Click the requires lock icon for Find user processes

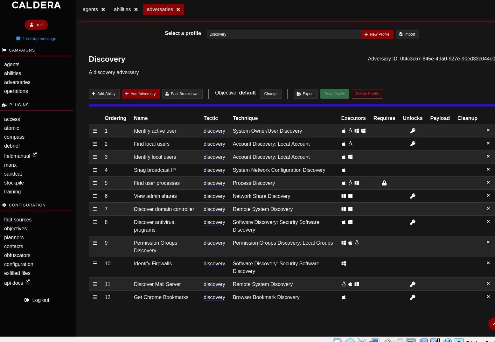pyautogui.click(x=384, y=183)
